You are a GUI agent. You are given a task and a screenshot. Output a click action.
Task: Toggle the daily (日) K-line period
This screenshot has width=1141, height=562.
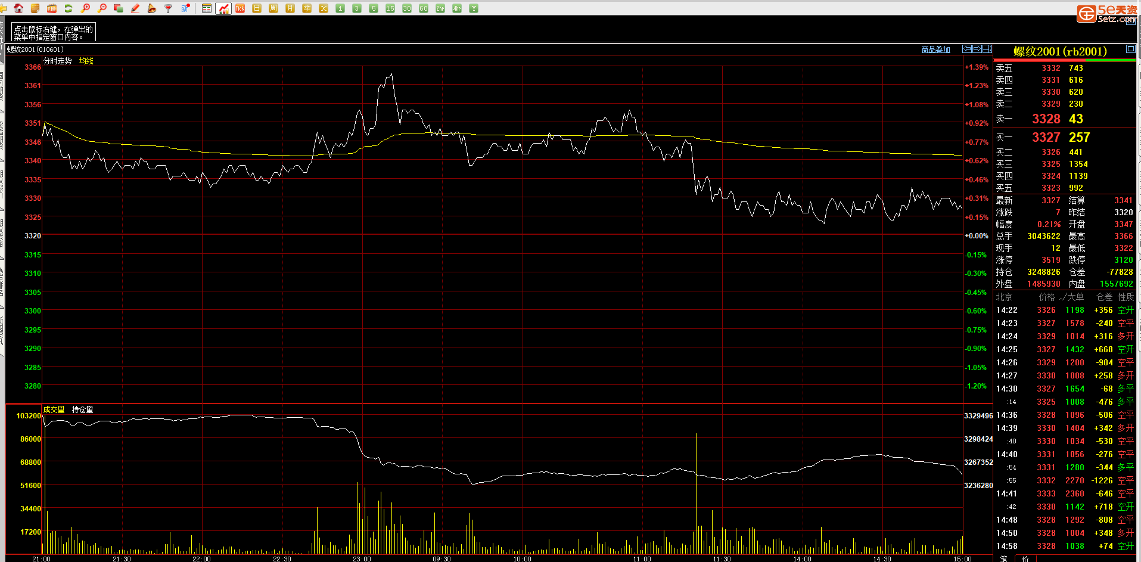[257, 8]
